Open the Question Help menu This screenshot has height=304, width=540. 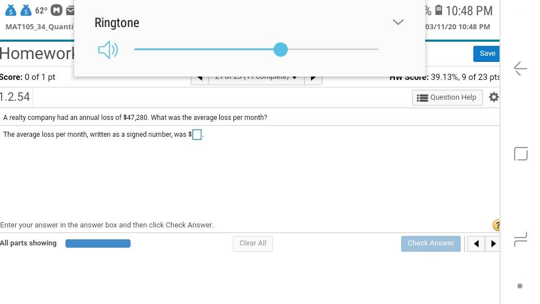[447, 97]
